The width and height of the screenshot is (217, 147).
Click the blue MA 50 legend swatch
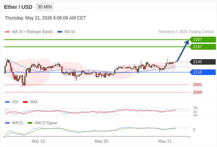(60, 32)
